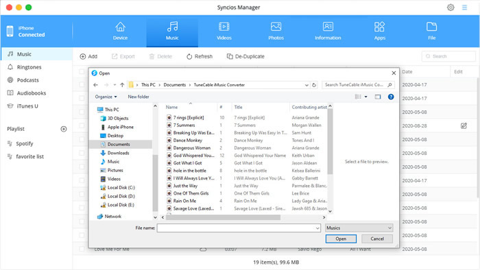Select Desktop folder in tree
The width and height of the screenshot is (480, 270).
tap(115, 136)
